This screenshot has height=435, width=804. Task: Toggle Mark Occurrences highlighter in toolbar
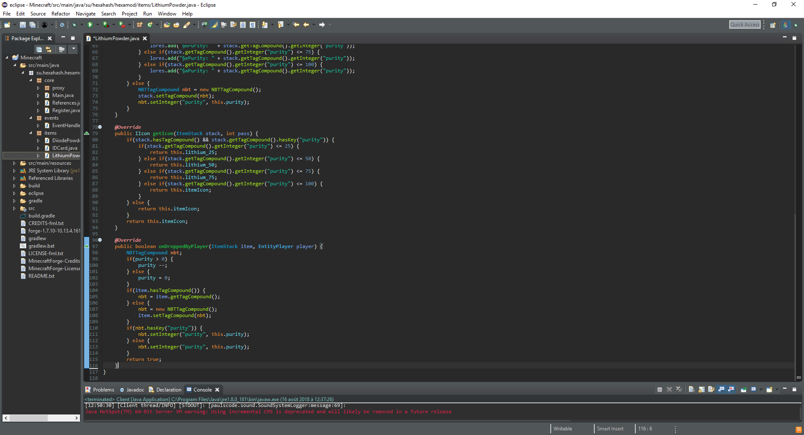click(x=214, y=25)
